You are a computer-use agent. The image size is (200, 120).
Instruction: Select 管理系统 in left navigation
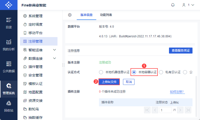coord(9,89)
